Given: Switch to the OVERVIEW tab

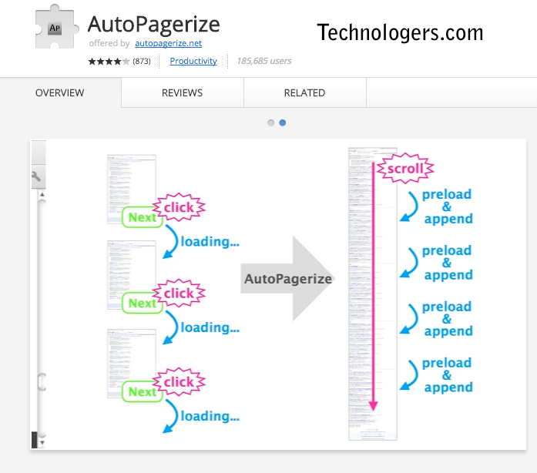Looking at the screenshot, I should pyautogui.click(x=60, y=92).
